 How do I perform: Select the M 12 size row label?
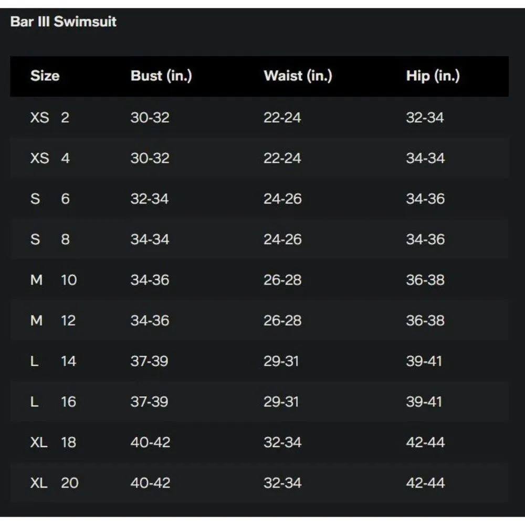pos(53,320)
